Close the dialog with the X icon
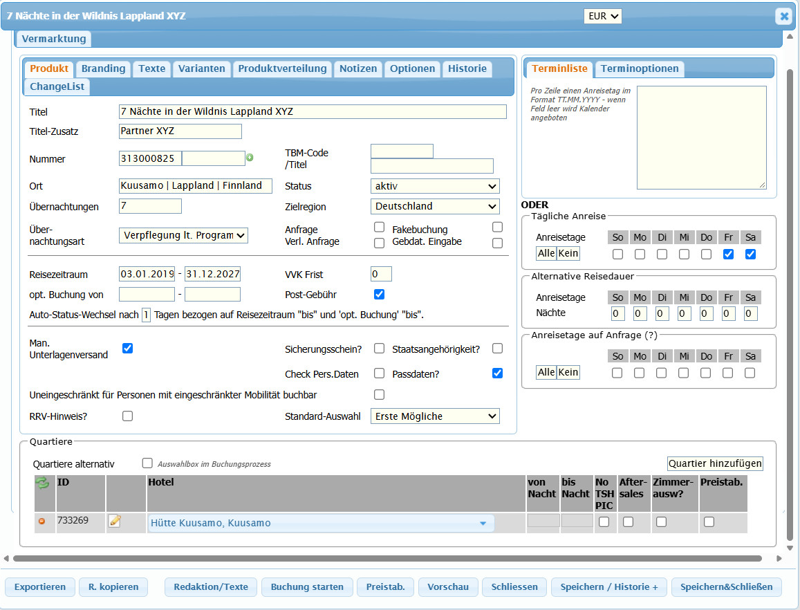The image size is (800, 610). (x=783, y=17)
